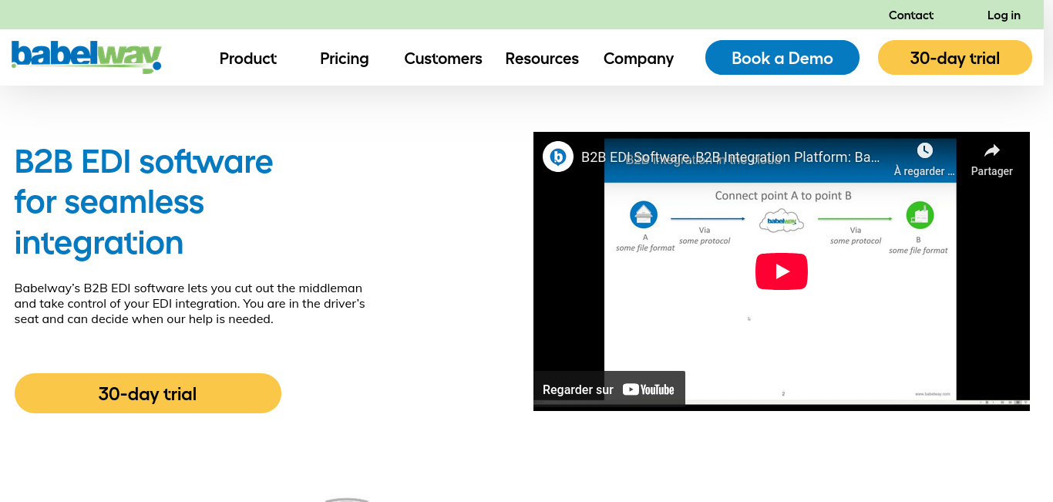This screenshot has width=1053, height=502.
Task: Open the Babelway channel avatar on the video
Action: (x=558, y=157)
